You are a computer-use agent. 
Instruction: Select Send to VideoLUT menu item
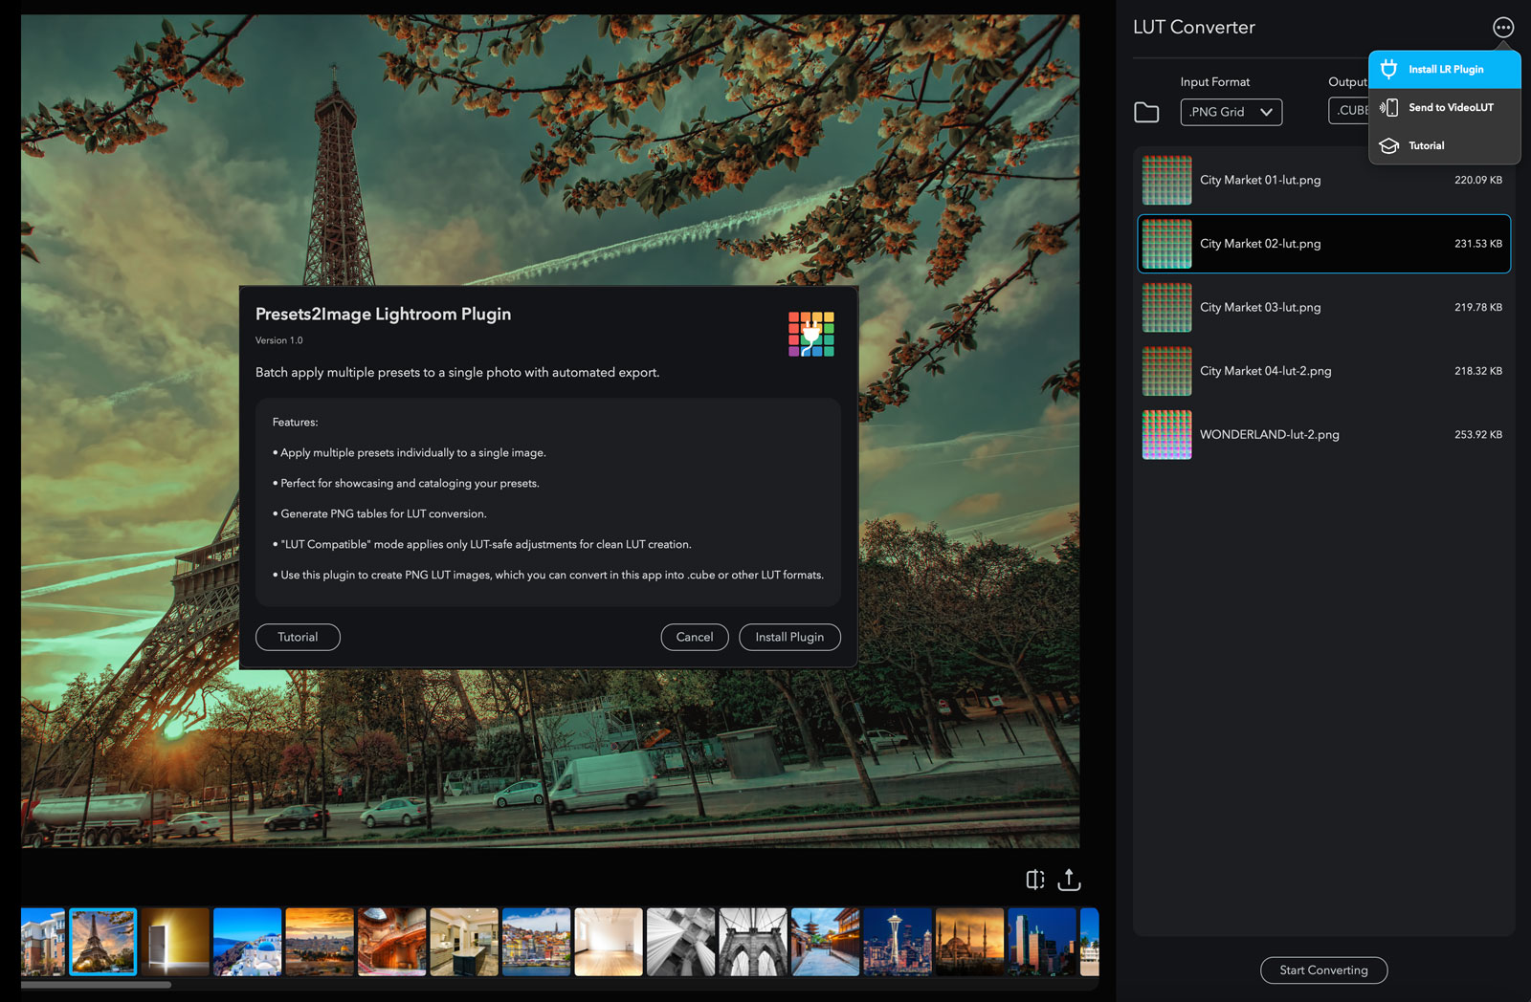pyautogui.click(x=1450, y=108)
